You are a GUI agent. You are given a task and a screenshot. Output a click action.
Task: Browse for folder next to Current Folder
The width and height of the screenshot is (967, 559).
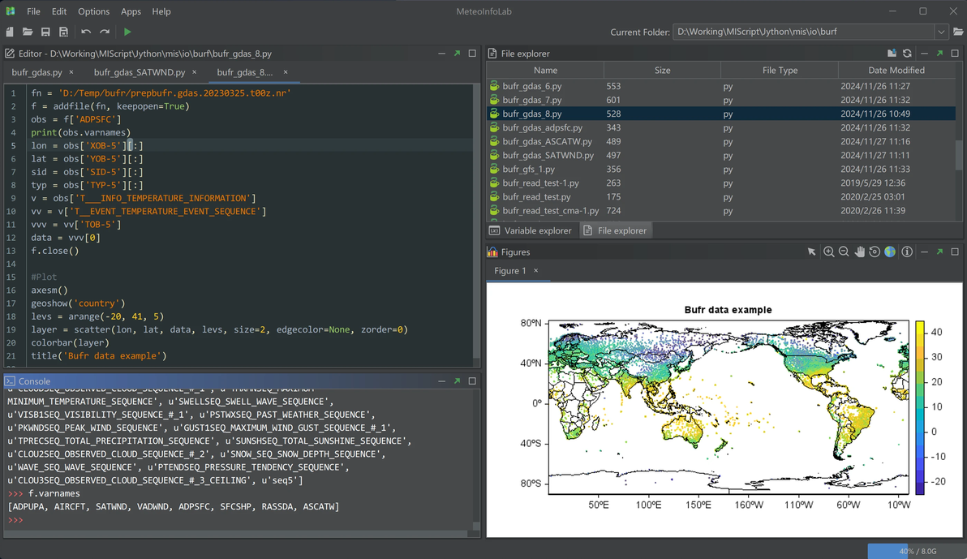pyautogui.click(x=958, y=32)
